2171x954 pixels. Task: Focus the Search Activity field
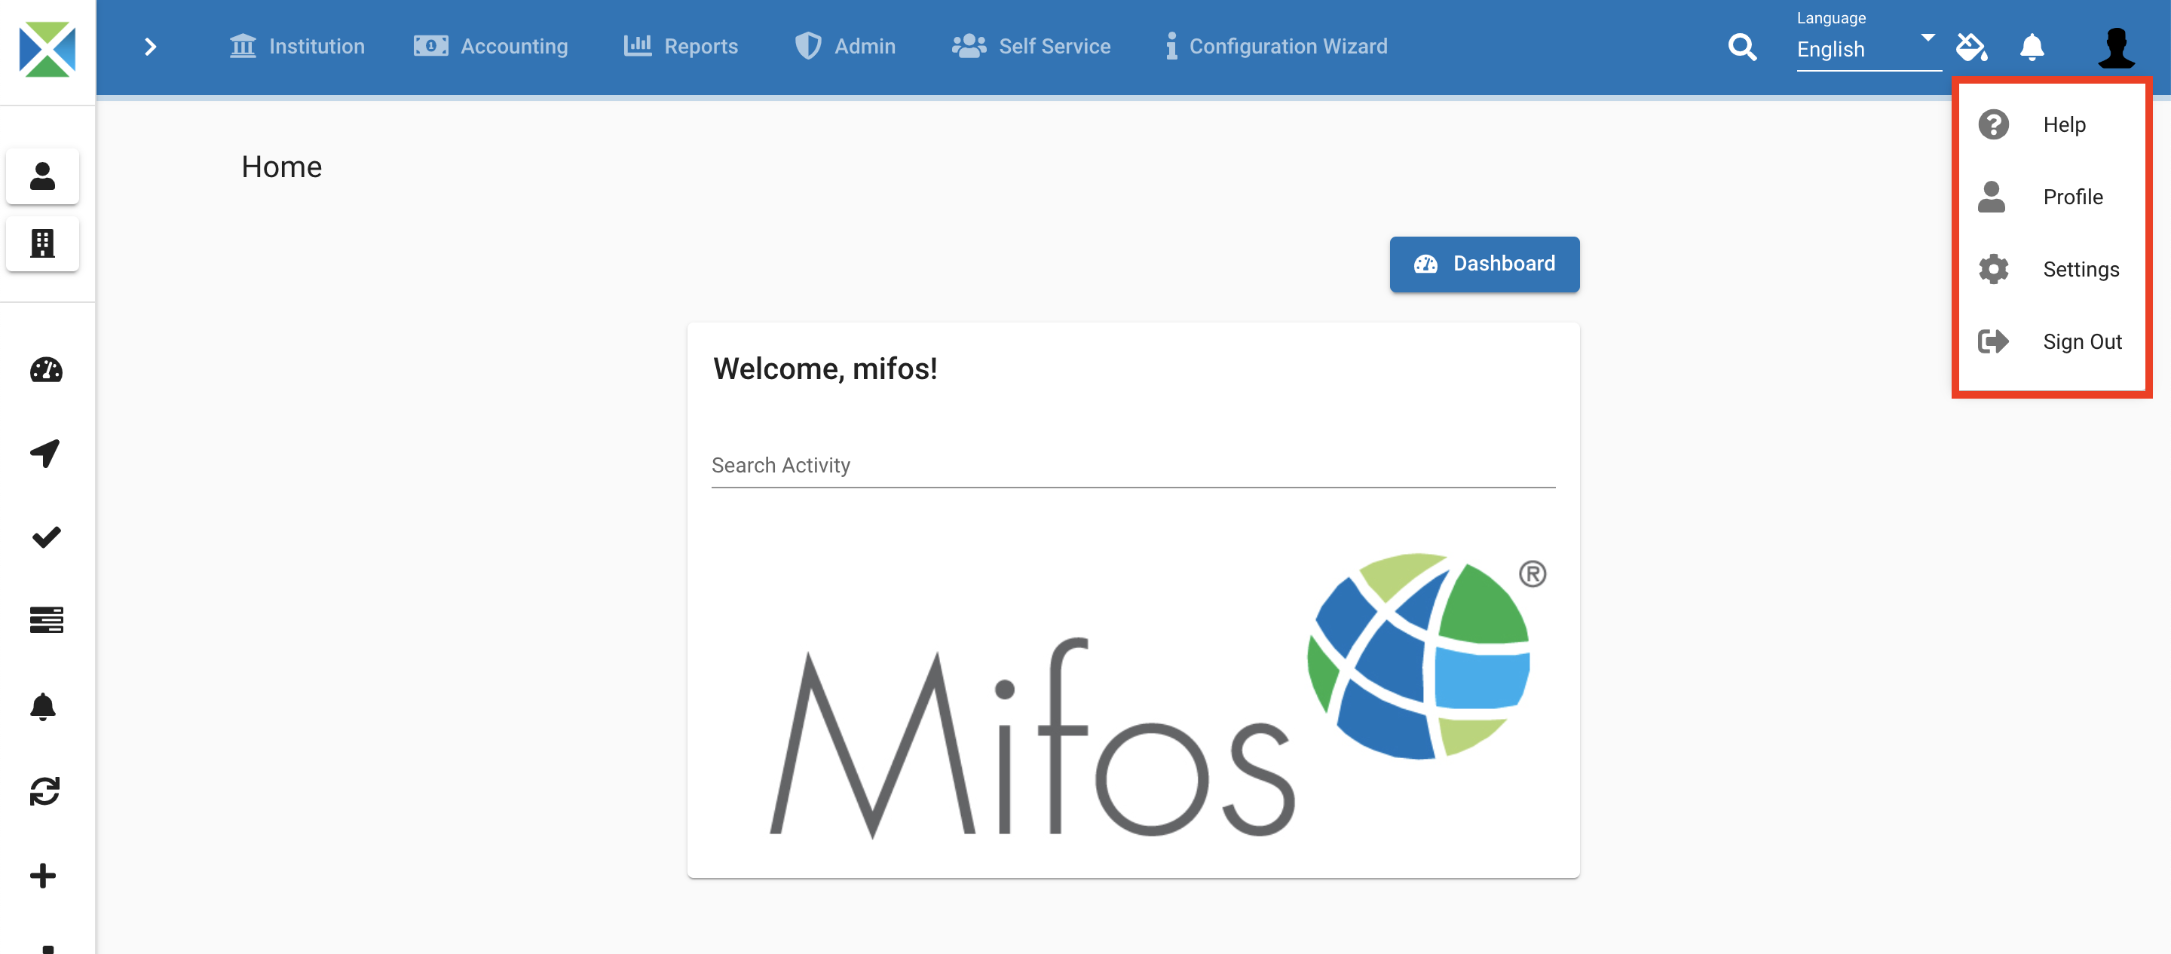[x=1133, y=466]
